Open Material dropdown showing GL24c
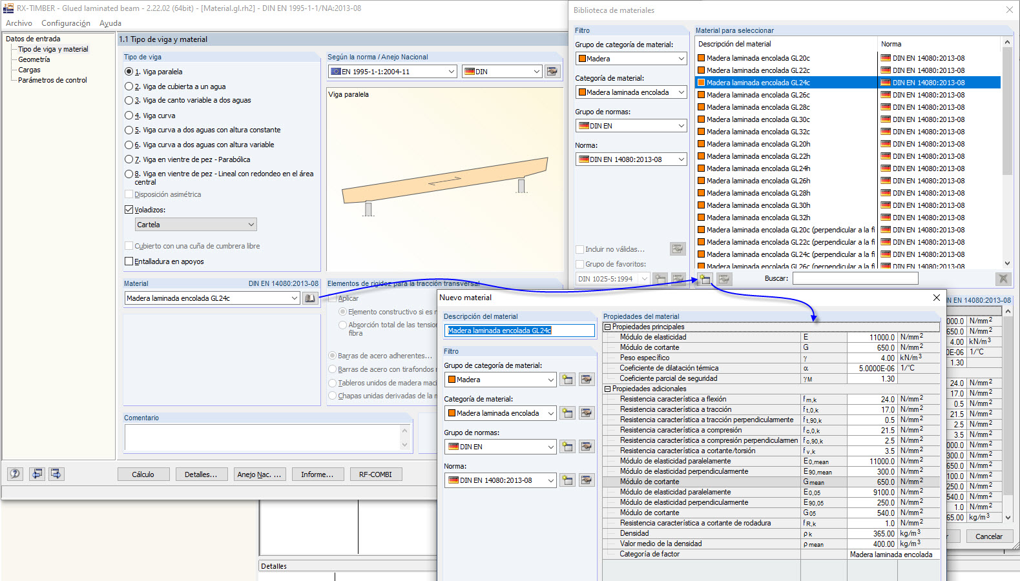Viewport: 1020px width, 581px height. 212,298
